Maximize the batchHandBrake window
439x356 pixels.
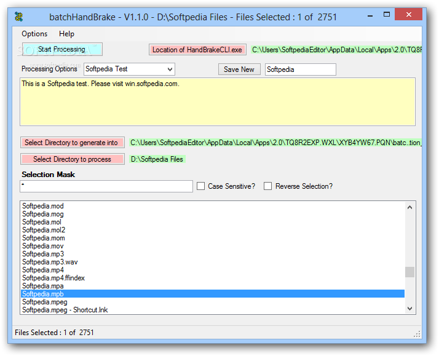(387, 15)
